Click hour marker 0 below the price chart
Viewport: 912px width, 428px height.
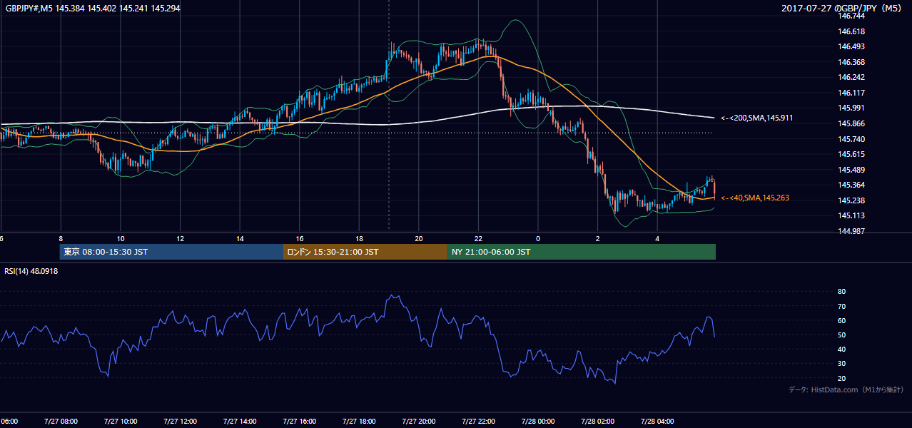[538, 238]
